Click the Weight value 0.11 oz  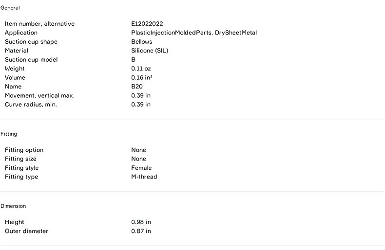click(x=141, y=69)
